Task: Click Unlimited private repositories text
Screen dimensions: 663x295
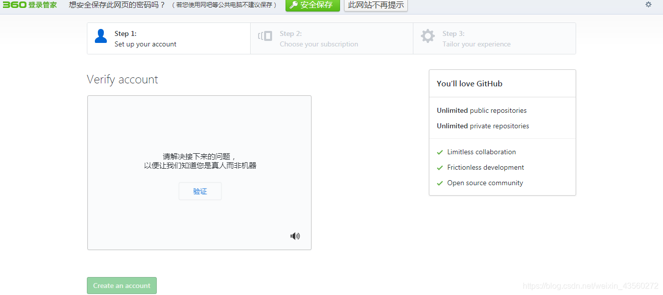Action: [x=483, y=126]
